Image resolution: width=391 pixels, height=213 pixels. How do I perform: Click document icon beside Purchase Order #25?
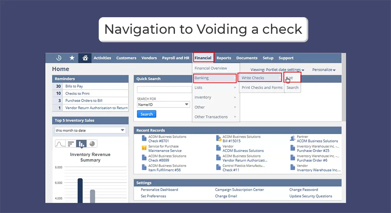coord(293,148)
